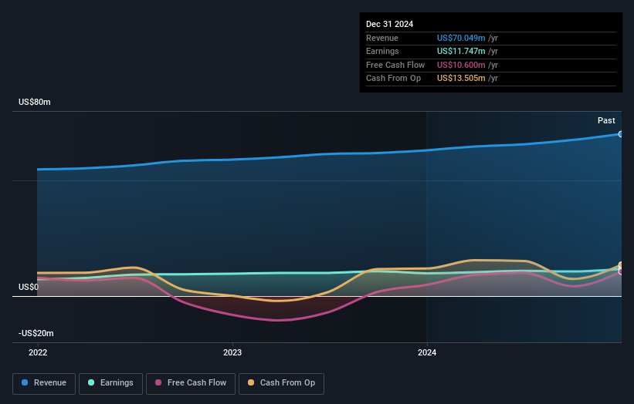Click the Earnings label in tooltip
Viewport: 634px width, 404px height.
click(x=382, y=51)
